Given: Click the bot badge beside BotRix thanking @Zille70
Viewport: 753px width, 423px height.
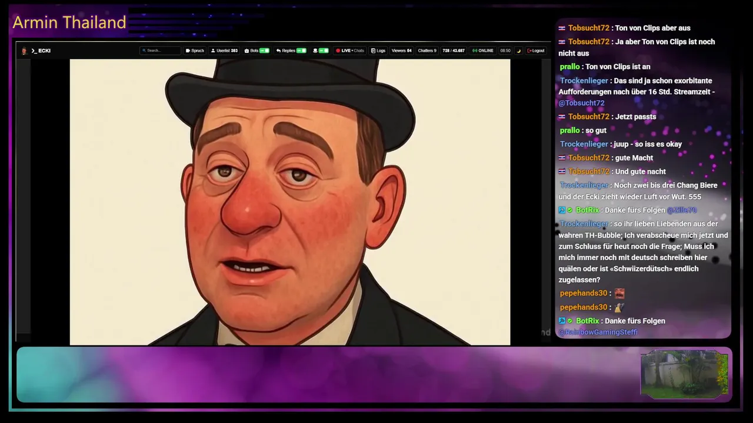Looking at the screenshot, I should pos(562,210).
